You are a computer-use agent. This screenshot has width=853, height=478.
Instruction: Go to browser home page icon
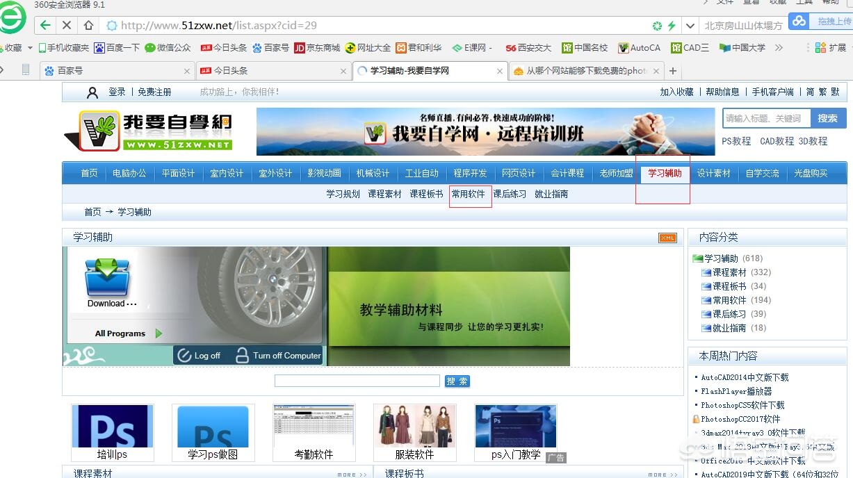[x=88, y=25]
